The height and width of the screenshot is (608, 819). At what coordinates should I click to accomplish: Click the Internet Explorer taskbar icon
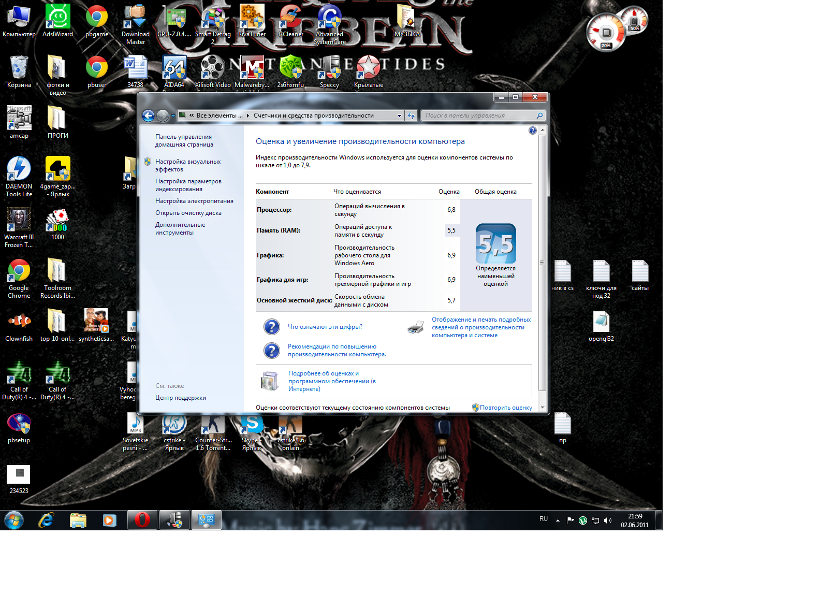[46, 520]
